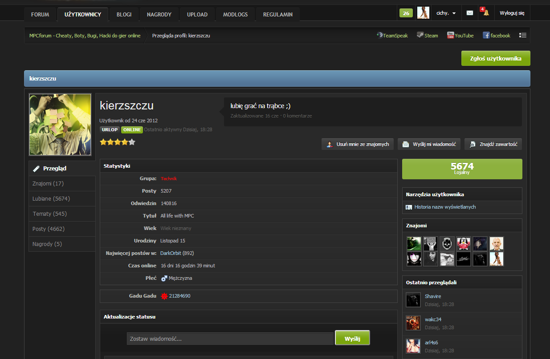Screen dimensions: 550x359
Task: Click the Gadu Gadu sun icon
Action: coord(164,296)
